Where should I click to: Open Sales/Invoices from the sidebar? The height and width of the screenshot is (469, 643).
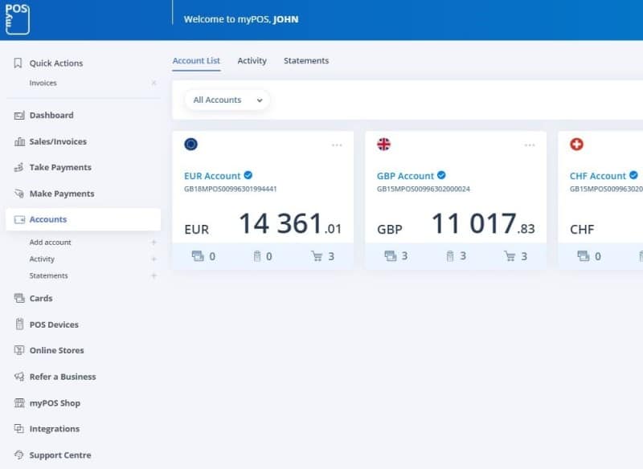pos(57,141)
